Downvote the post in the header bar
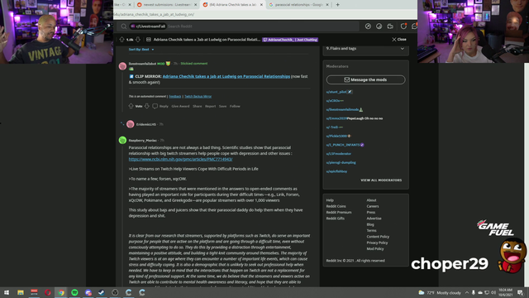The image size is (529, 298). (x=138, y=40)
